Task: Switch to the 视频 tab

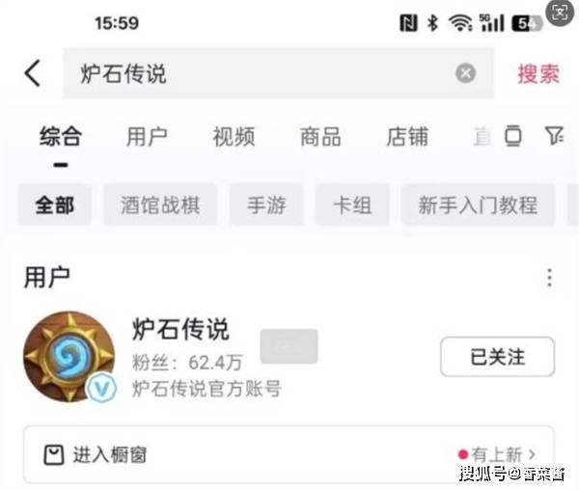Action: pos(234,137)
